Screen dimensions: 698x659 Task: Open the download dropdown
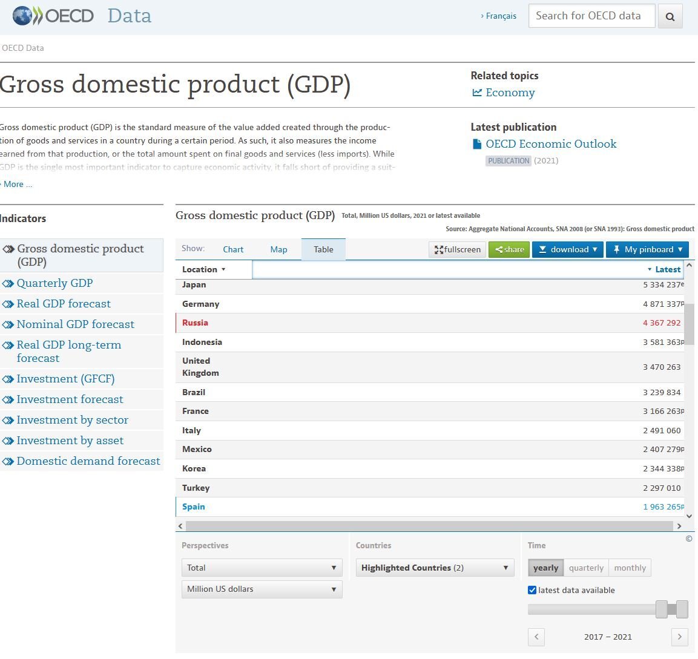click(568, 250)
